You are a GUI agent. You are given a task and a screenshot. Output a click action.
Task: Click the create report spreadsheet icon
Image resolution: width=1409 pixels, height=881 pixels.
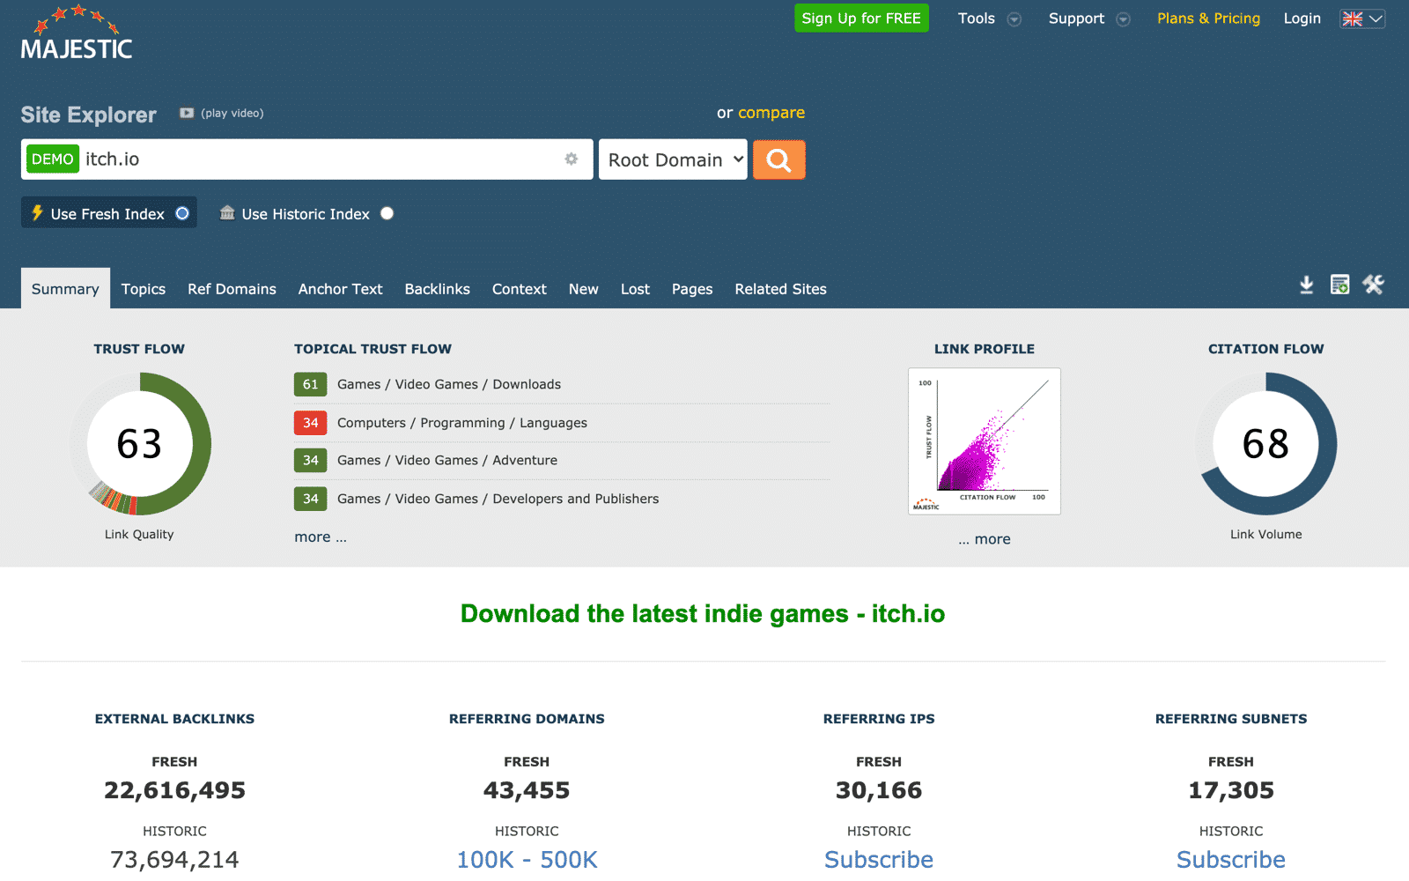coord(1339,285)
